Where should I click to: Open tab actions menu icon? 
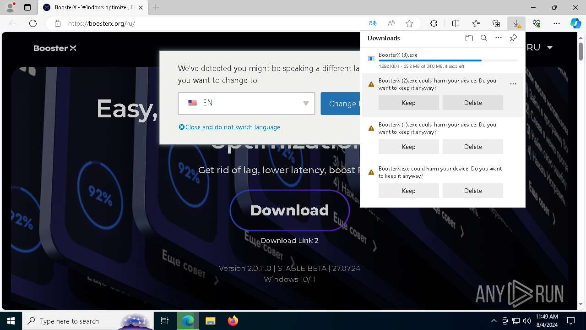(x=27, y=7)
